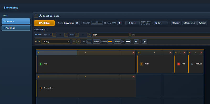This screenshot has width=210, height=104.
Task: Grab the drag handle on Pause card
Action: (139, 53)
